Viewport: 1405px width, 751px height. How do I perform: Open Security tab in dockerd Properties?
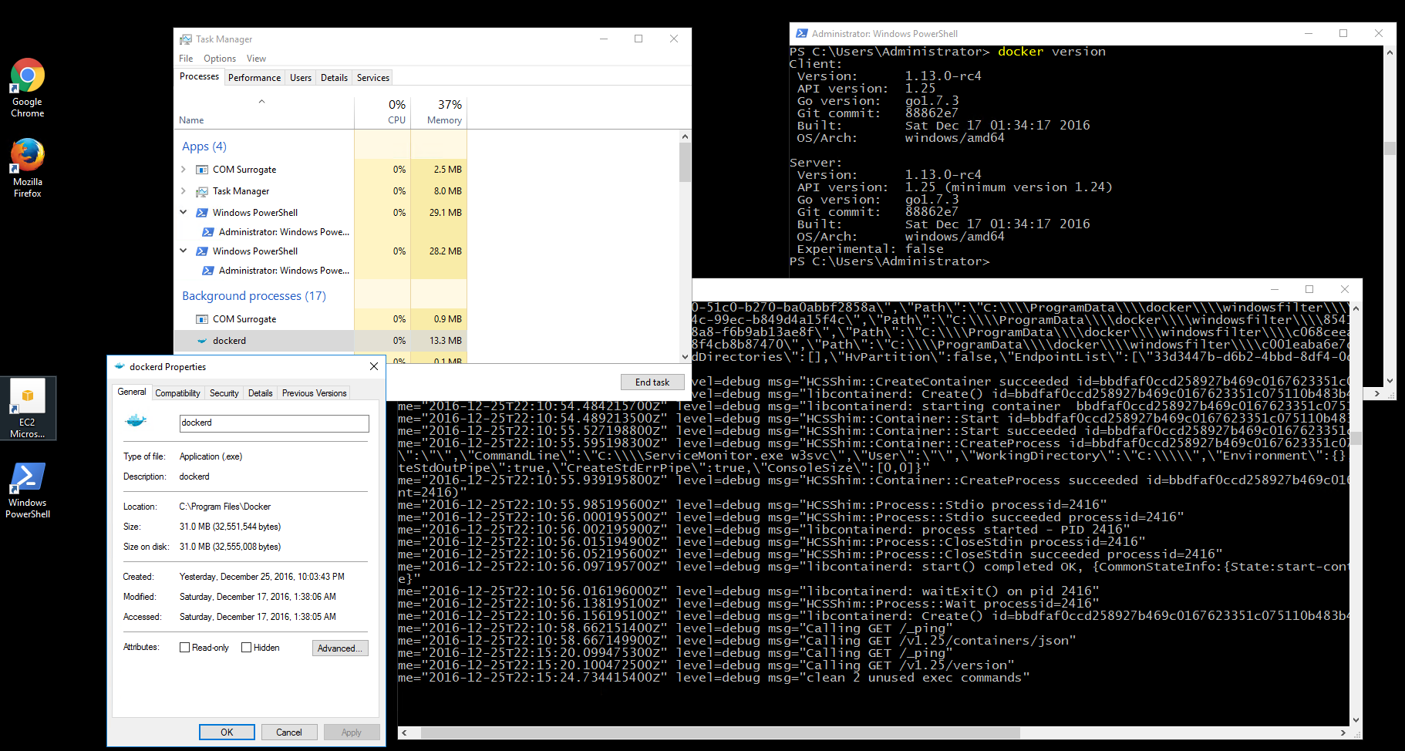(x=224, y=393)
